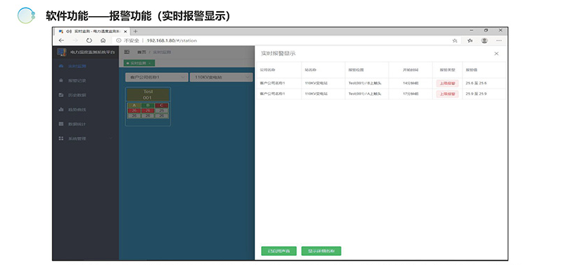
Task: Click the address bar showing 192.168.1.80
Action: 172,41
